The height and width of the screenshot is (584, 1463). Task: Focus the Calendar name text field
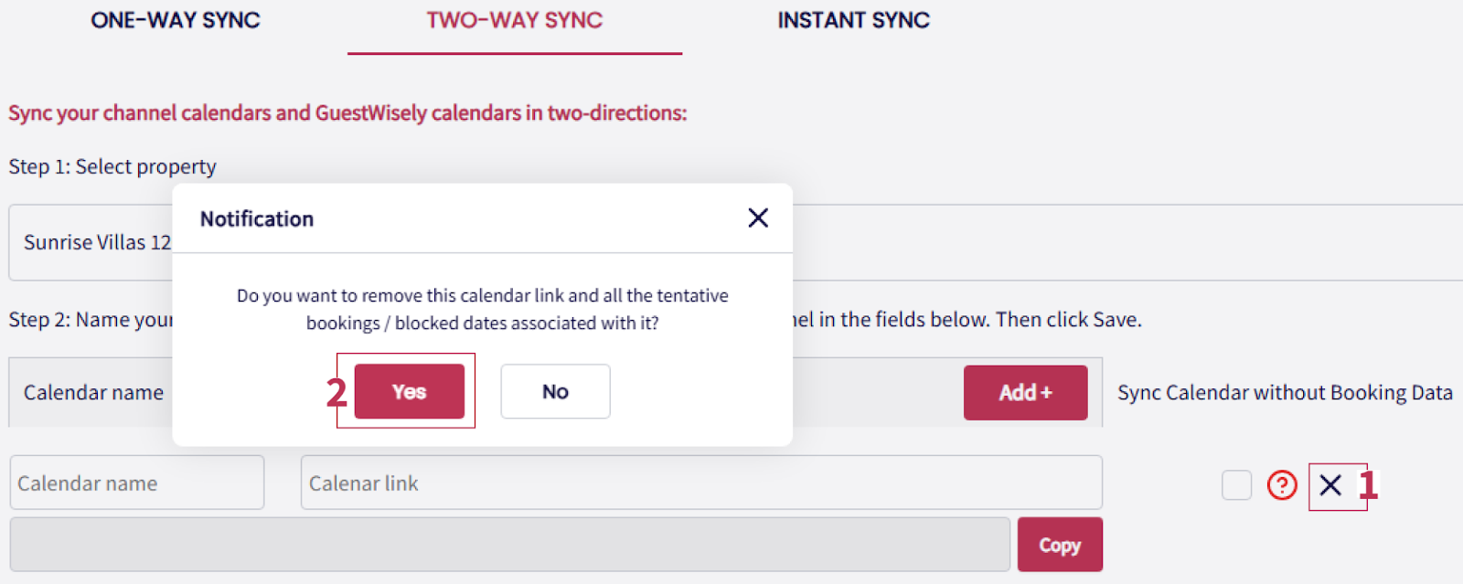pos(137,483)
